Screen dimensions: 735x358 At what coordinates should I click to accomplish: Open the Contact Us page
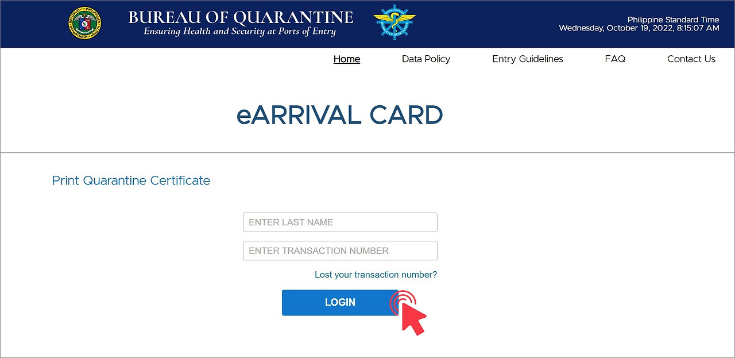click(x=691, y=59)
